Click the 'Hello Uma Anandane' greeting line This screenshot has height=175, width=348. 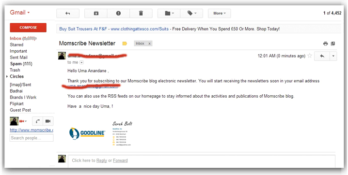coord(88,71)
